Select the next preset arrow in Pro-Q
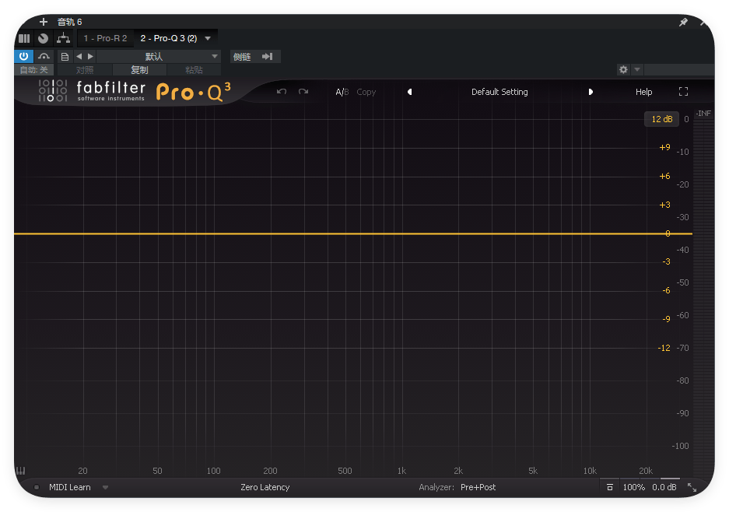Viewport: 729px width, 512px height. [591, 92]
